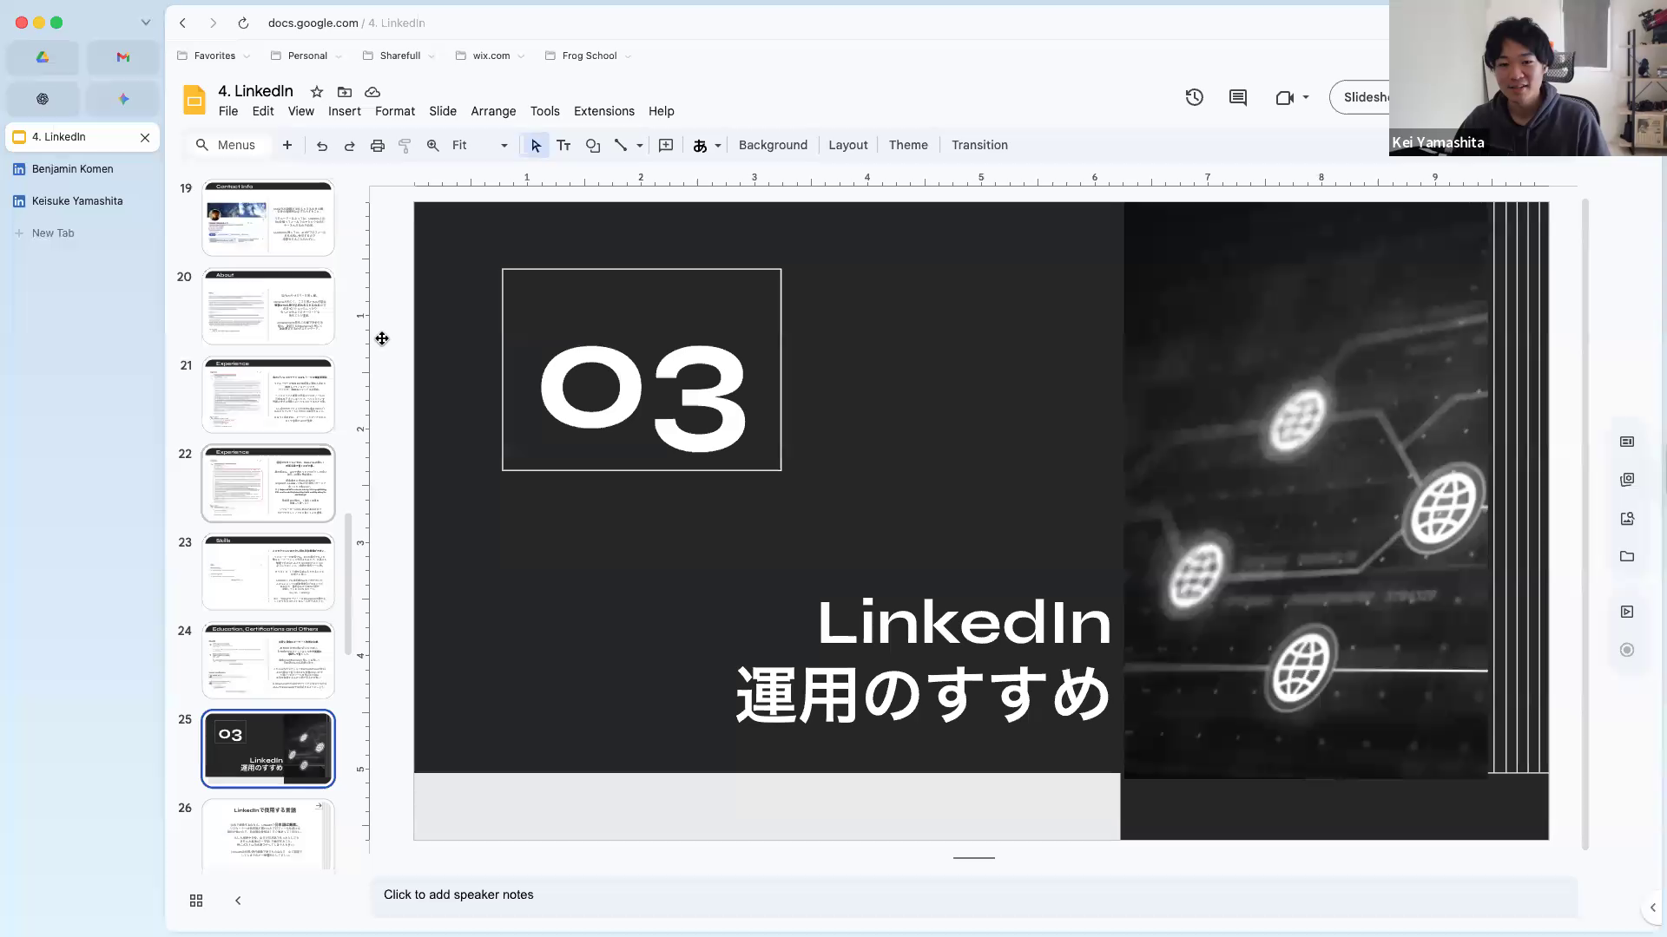Expand the Favorites bookmarks folder
The width and height of the screenshot is (1667, 937).
click(x=214, y=56)
